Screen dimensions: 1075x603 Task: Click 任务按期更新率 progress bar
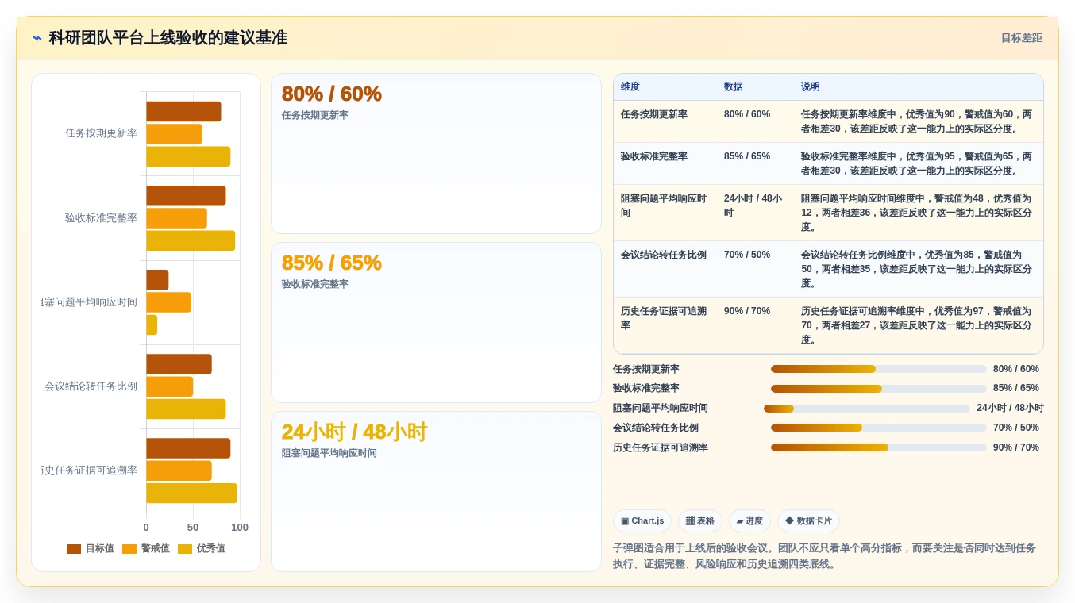click(x=879, y=369)
